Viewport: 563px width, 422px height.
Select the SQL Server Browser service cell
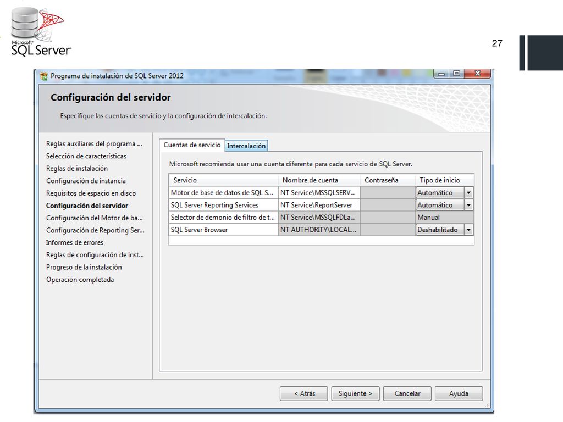coord(224,230)
